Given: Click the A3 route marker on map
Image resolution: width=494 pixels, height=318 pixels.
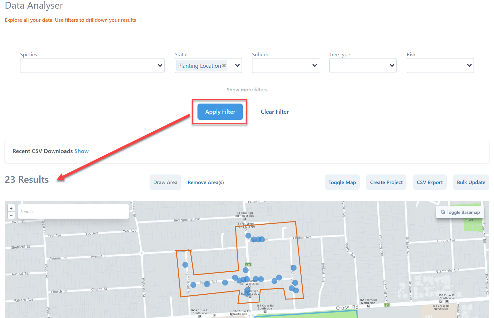Looking at the screenshot, I should coord(387,305).
